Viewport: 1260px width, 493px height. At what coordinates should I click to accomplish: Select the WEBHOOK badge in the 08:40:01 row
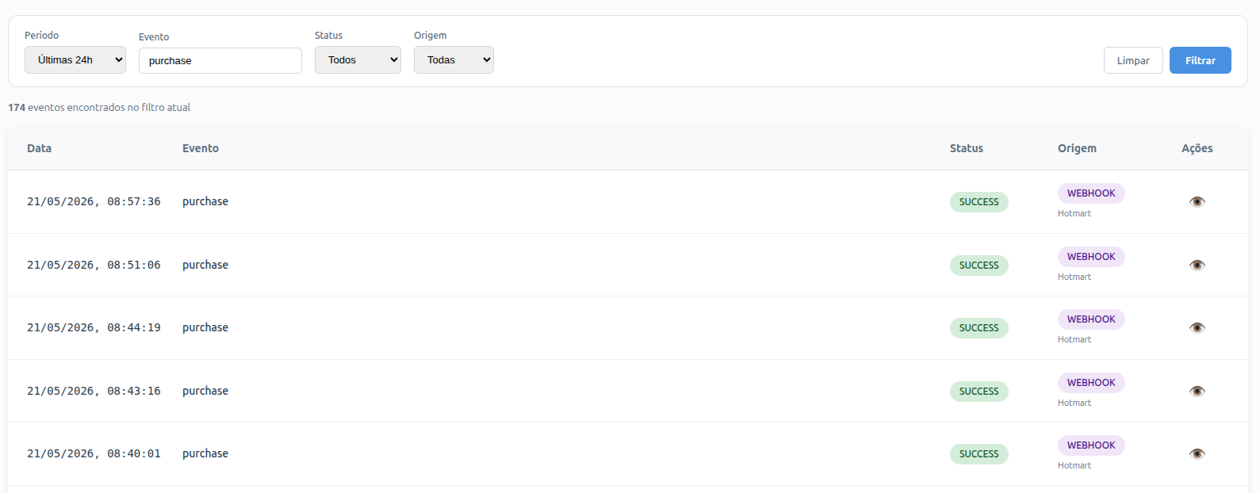(x=1091, y=445)
